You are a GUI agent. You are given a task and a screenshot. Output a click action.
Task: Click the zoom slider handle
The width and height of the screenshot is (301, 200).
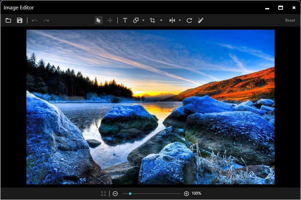[x=130, y=194]
